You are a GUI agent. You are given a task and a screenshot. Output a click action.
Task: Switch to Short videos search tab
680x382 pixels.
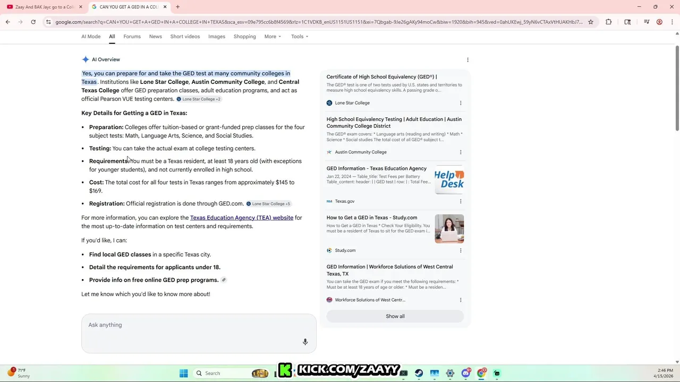tap(185, 37)
